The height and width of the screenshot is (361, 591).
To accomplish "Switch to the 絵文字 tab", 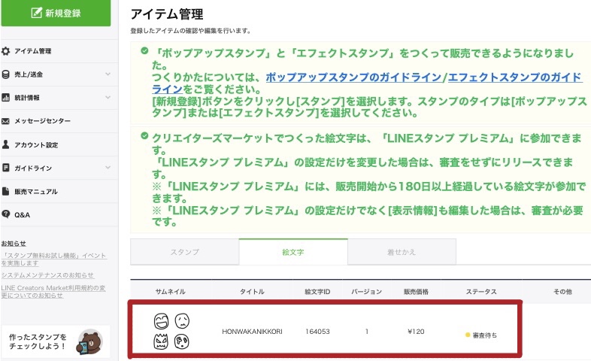I will (293, 252).
